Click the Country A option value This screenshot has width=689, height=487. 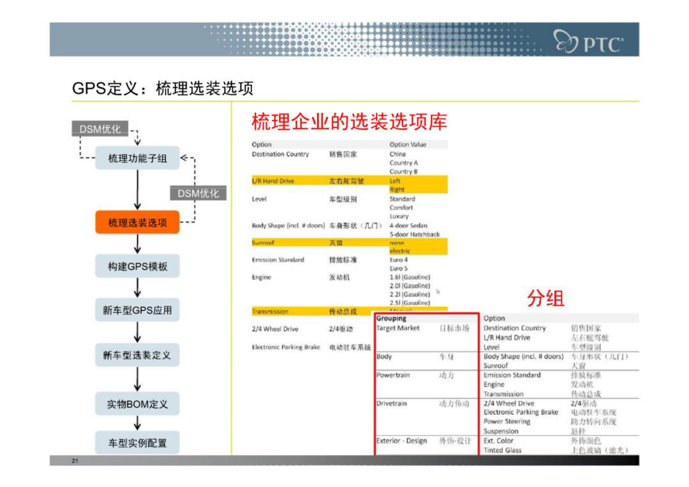point(403,163)
